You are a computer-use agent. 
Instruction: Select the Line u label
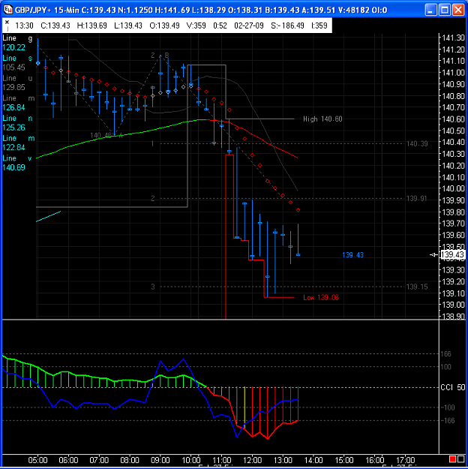tap(17, 78)
